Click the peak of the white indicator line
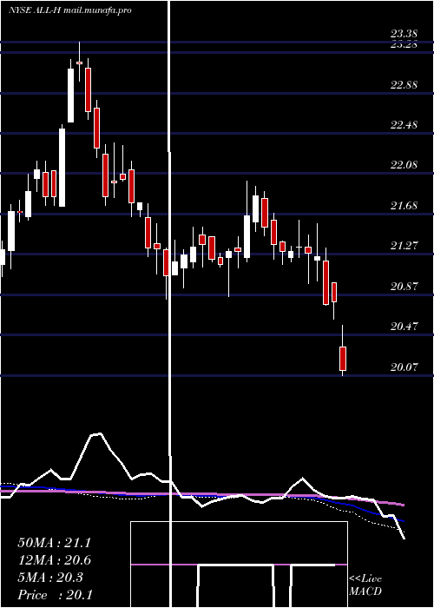This screenshot has height=608, width=434. coord(96,434)
